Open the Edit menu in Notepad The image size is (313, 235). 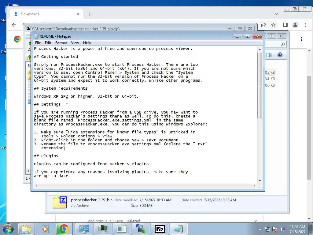(x=48, y=43)
